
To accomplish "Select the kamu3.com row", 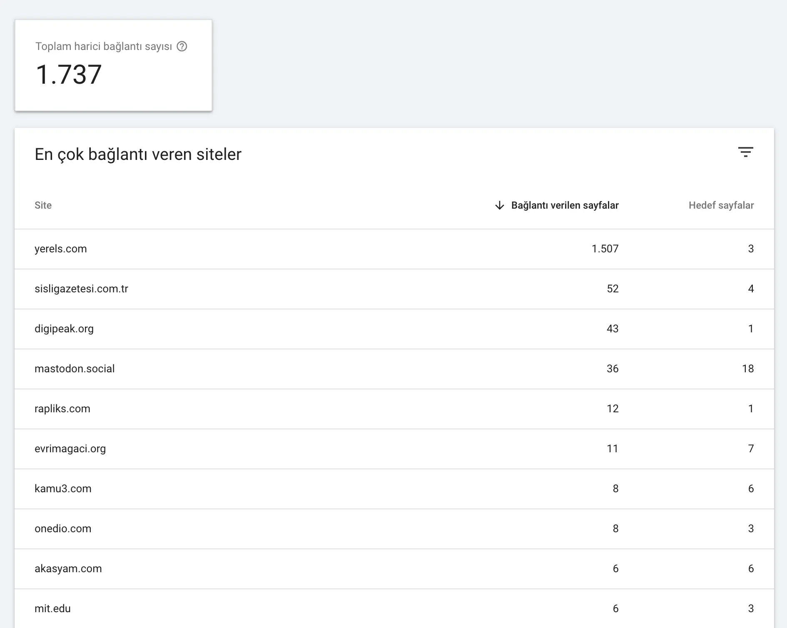I will click(63, 488).
